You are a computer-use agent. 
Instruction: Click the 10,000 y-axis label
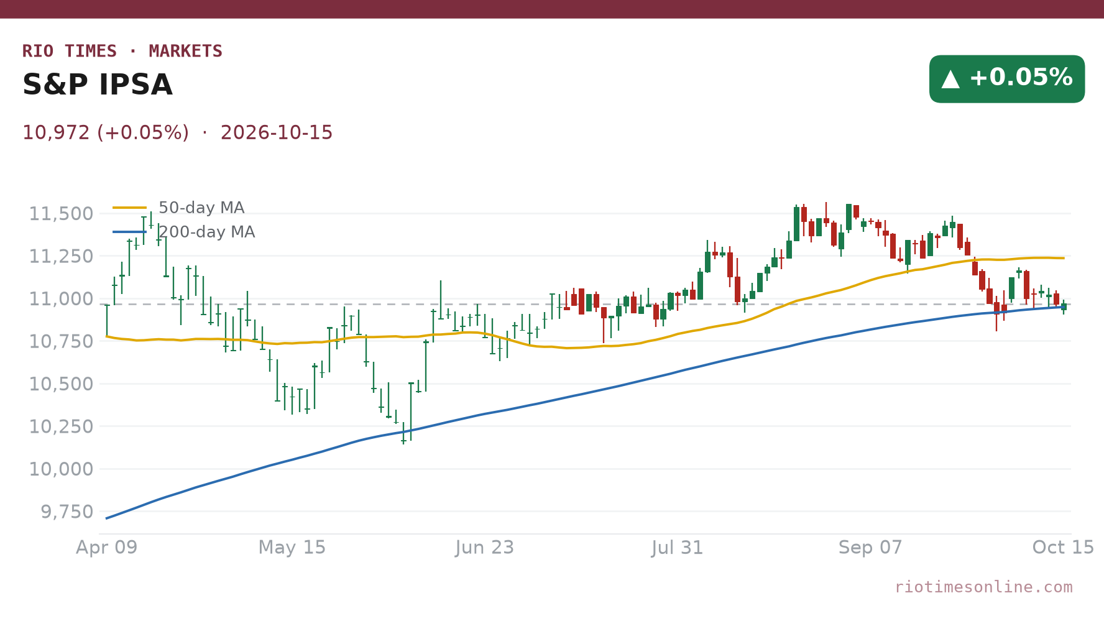pyautogui.click(x=61, y=469)
